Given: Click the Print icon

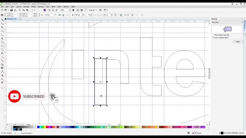Looking at the screenshot, I should [x=15, y=10].
